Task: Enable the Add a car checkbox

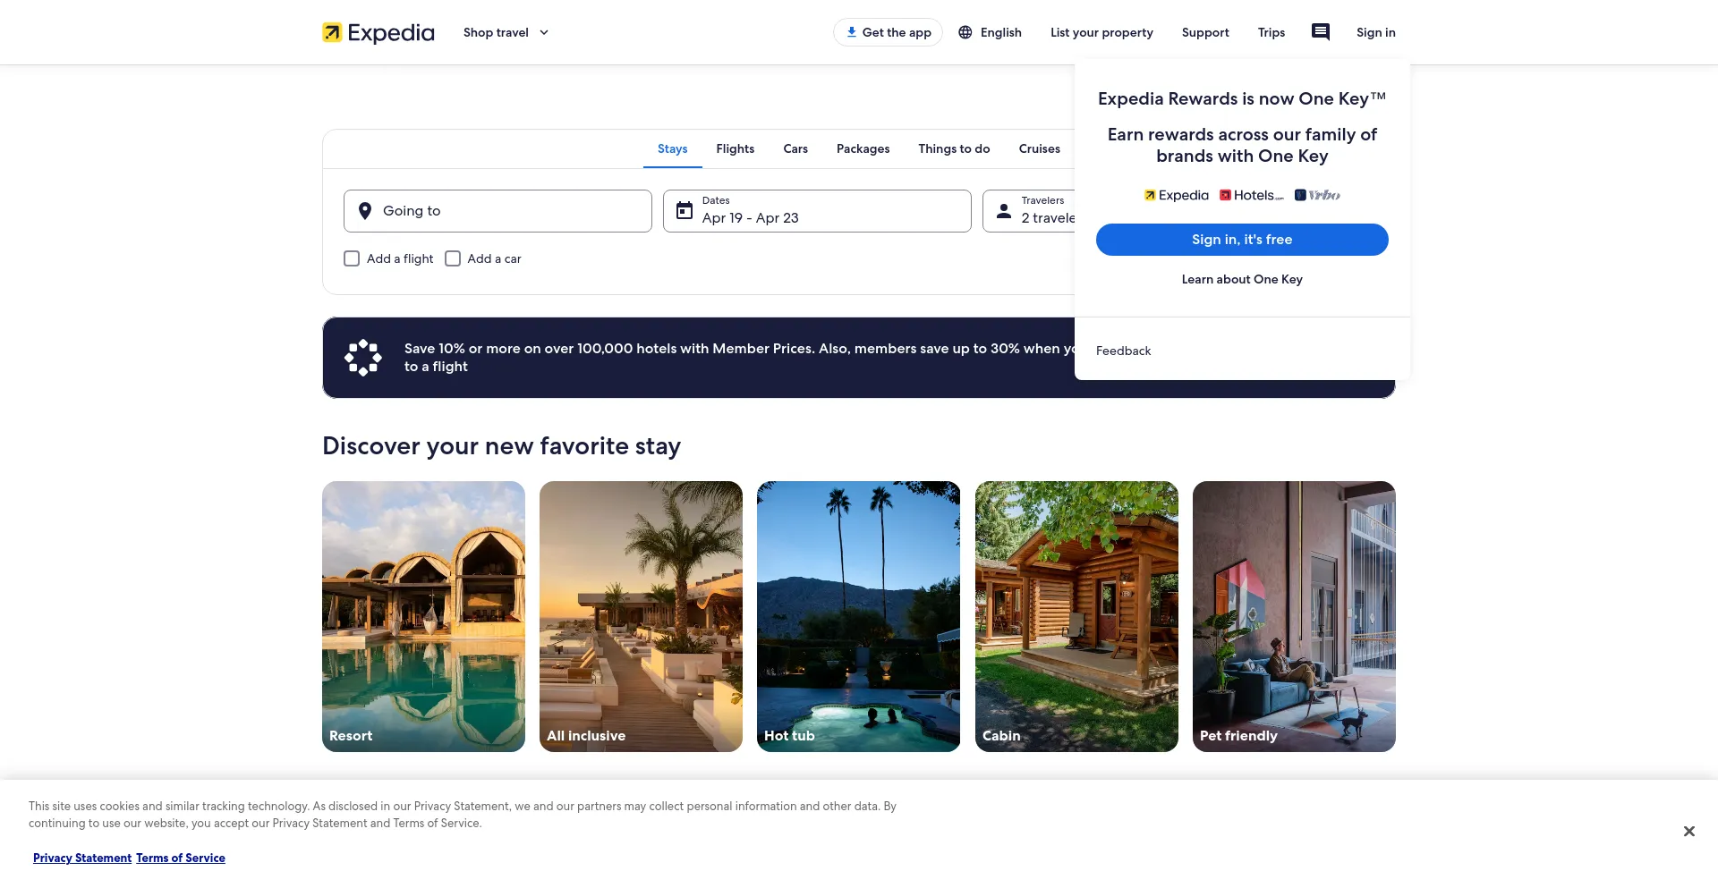Action: 453,258
